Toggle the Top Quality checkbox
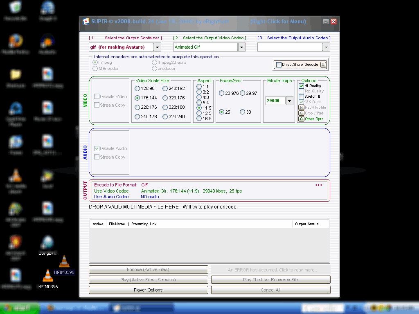This screenshot has height=314, width=419. [301, 91]
